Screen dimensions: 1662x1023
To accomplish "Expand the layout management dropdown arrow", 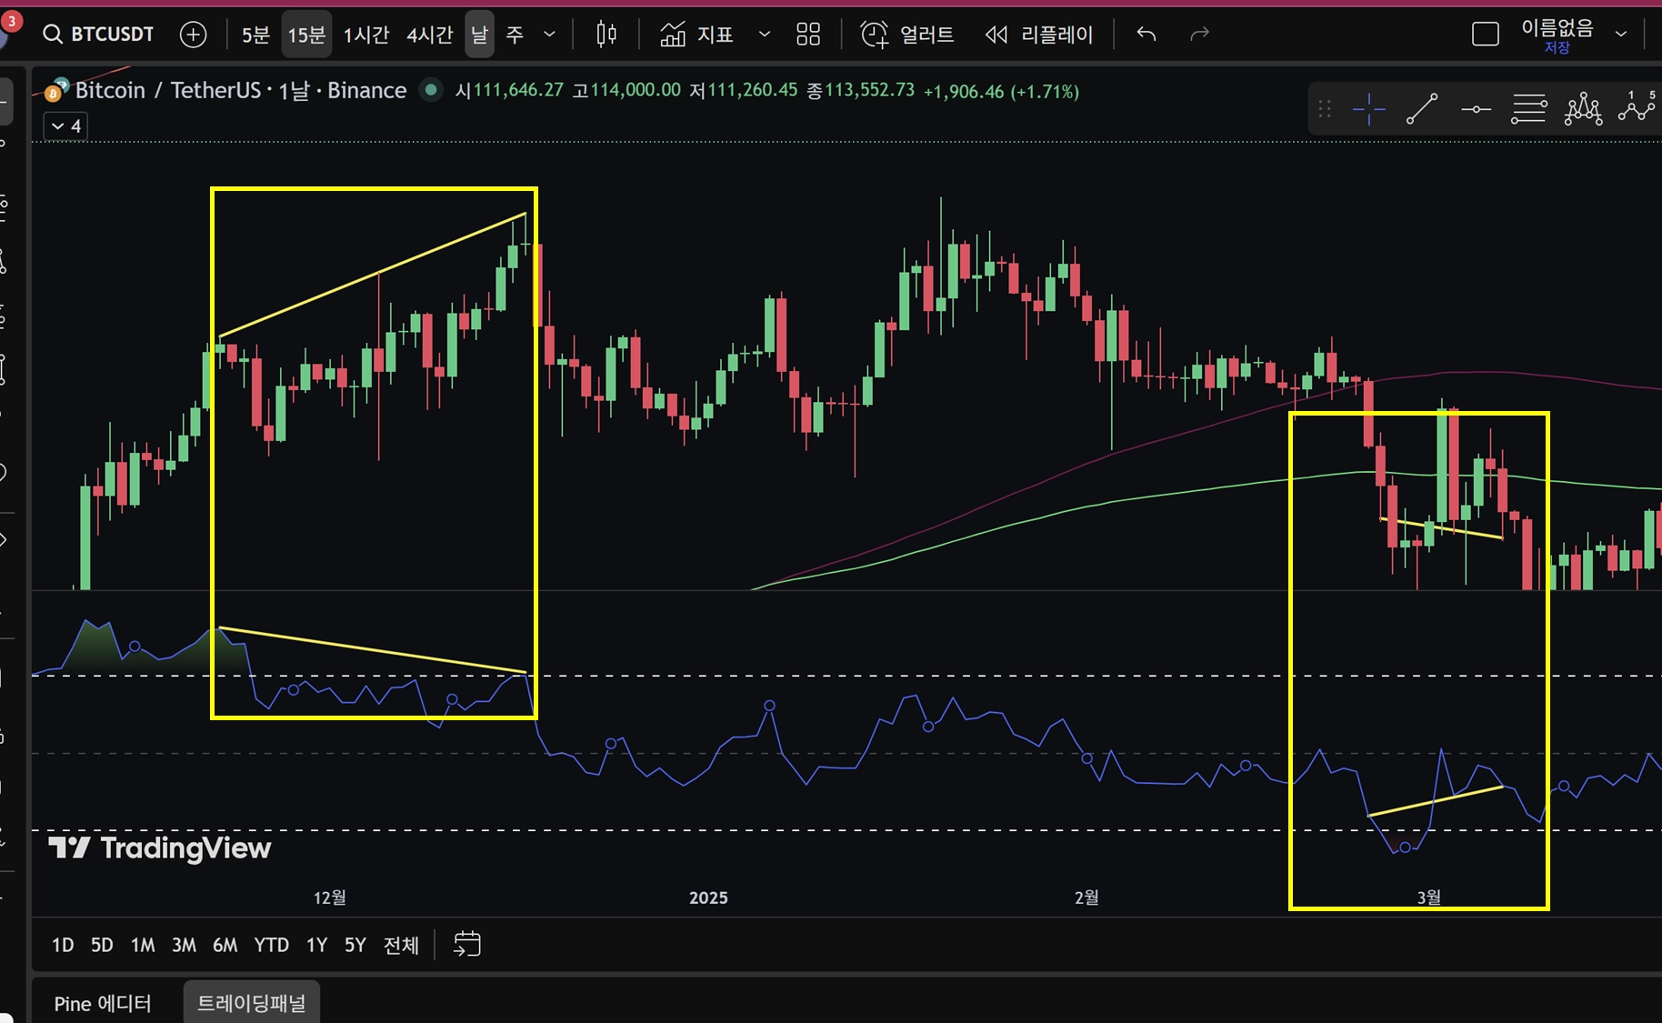I will 1621,35.
